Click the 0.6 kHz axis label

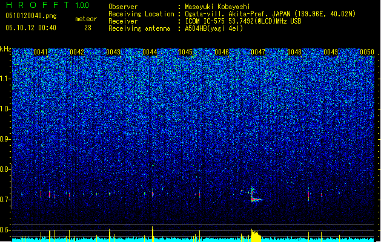click(x=5, y=230)
